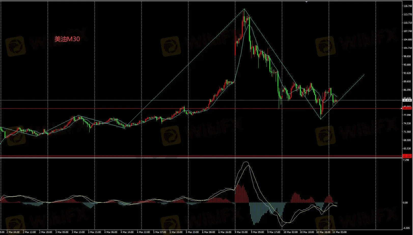
Task: Click the 2 Mar 20:00 time label
Action: coord(46,232)
